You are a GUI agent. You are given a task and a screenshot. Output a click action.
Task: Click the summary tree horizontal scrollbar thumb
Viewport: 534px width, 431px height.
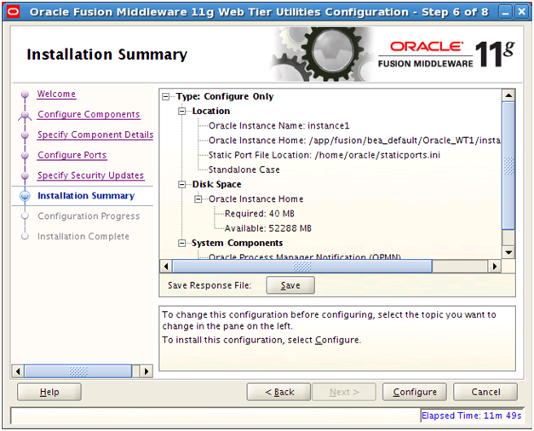302,266
